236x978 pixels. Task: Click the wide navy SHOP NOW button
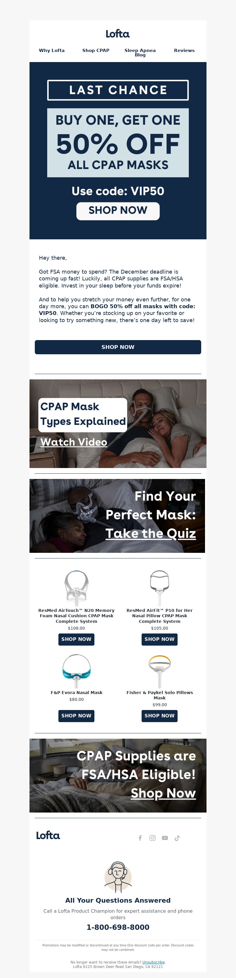pyautogui.click(x=118, y=347)
